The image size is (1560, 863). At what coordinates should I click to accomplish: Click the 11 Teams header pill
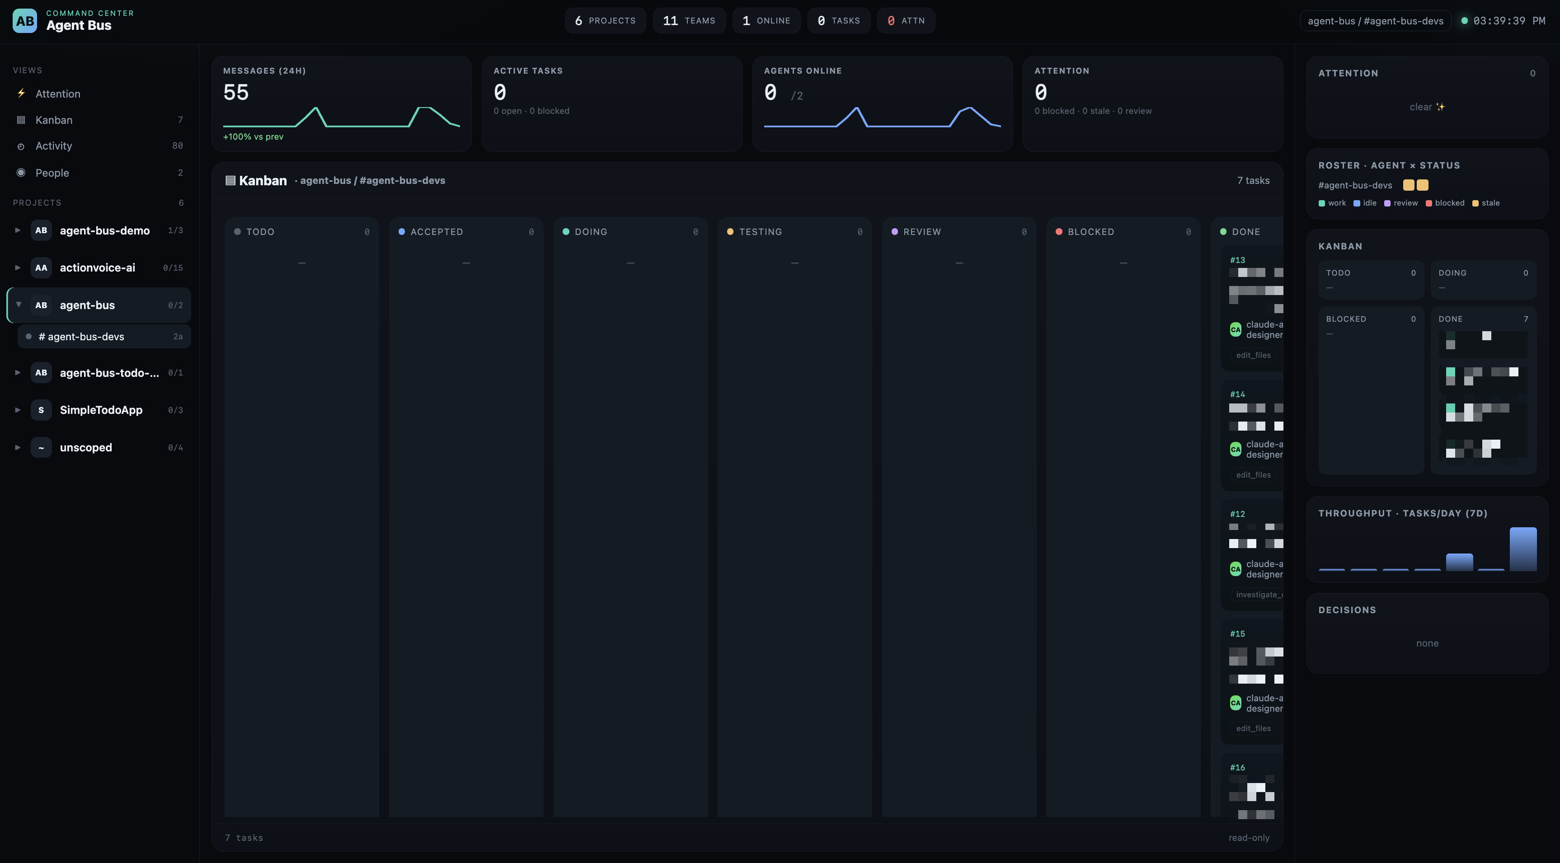[x=689, y=21]
